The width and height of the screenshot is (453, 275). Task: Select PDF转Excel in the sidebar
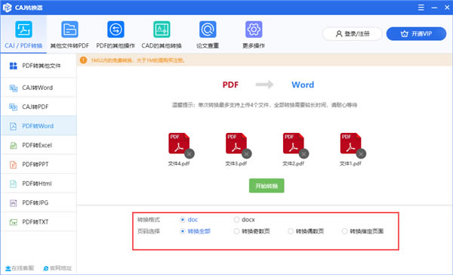39,145
